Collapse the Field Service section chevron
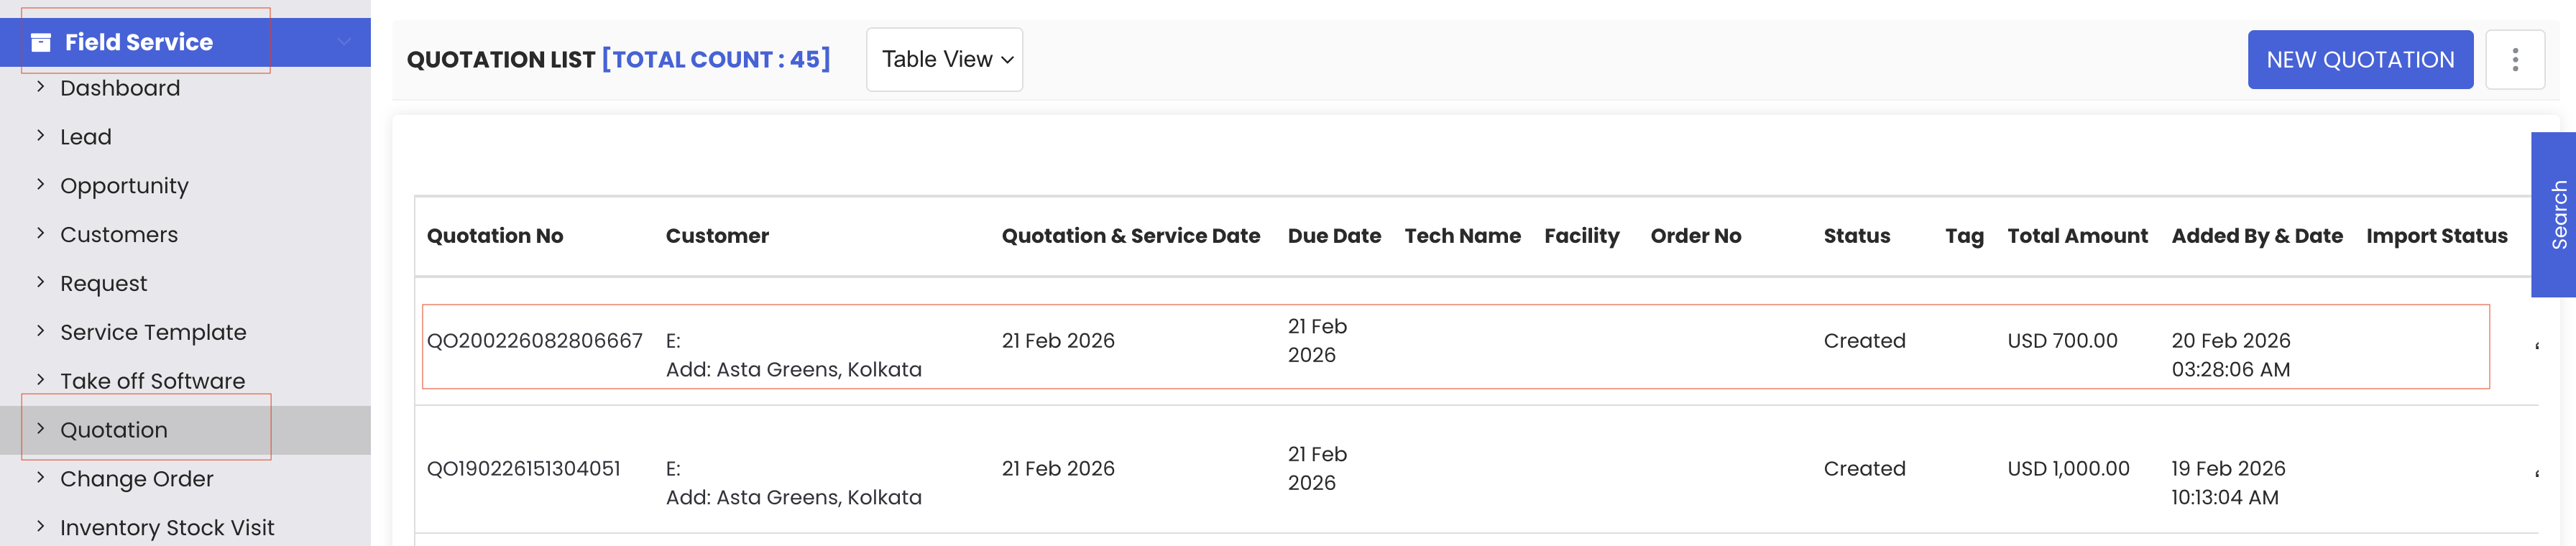The image size is (2576, 546). (344, 42)
